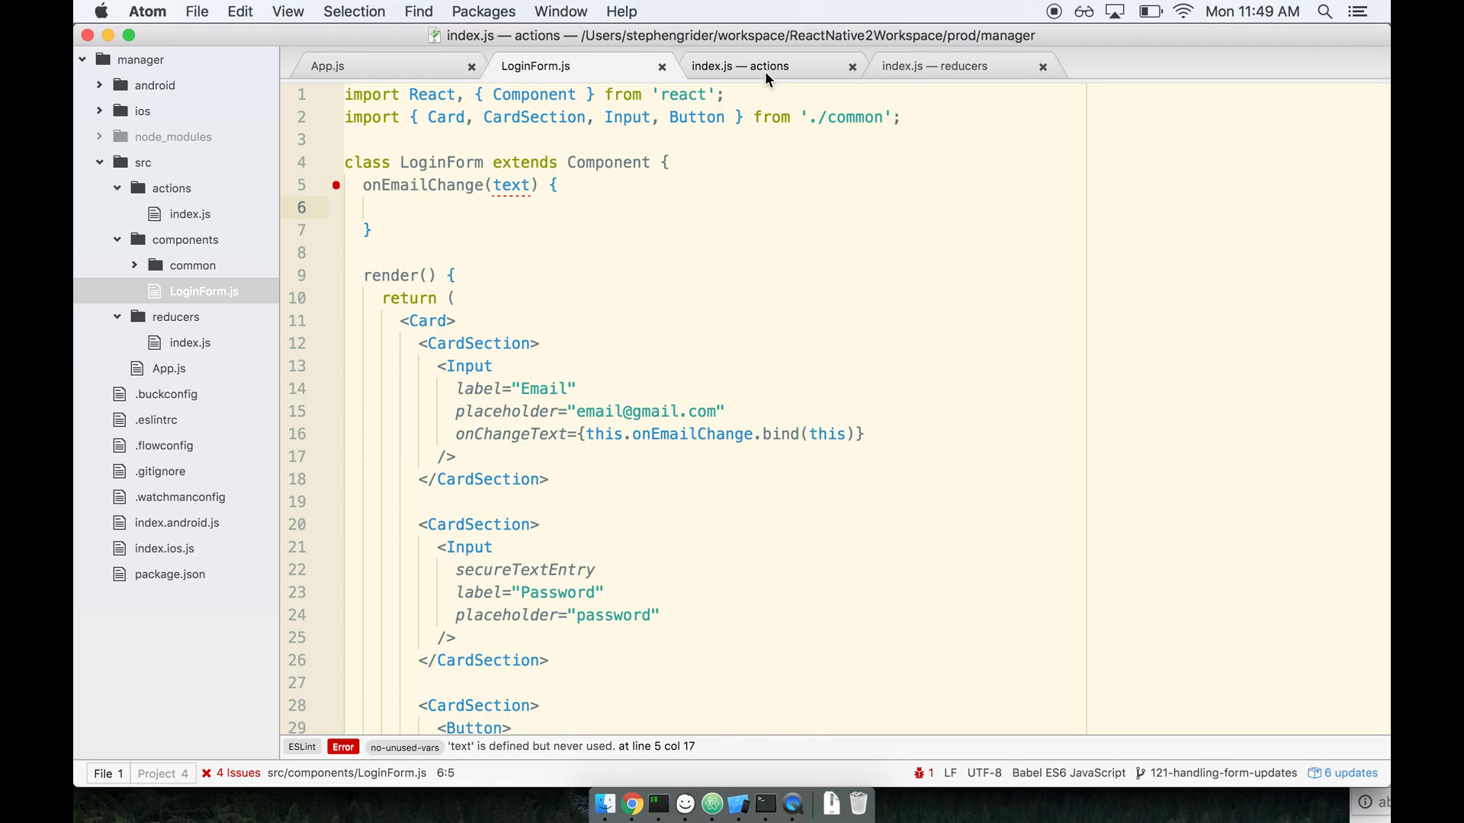Show battery status in menu bar
Screen dimensions: 1464x823
point(1150,11)
